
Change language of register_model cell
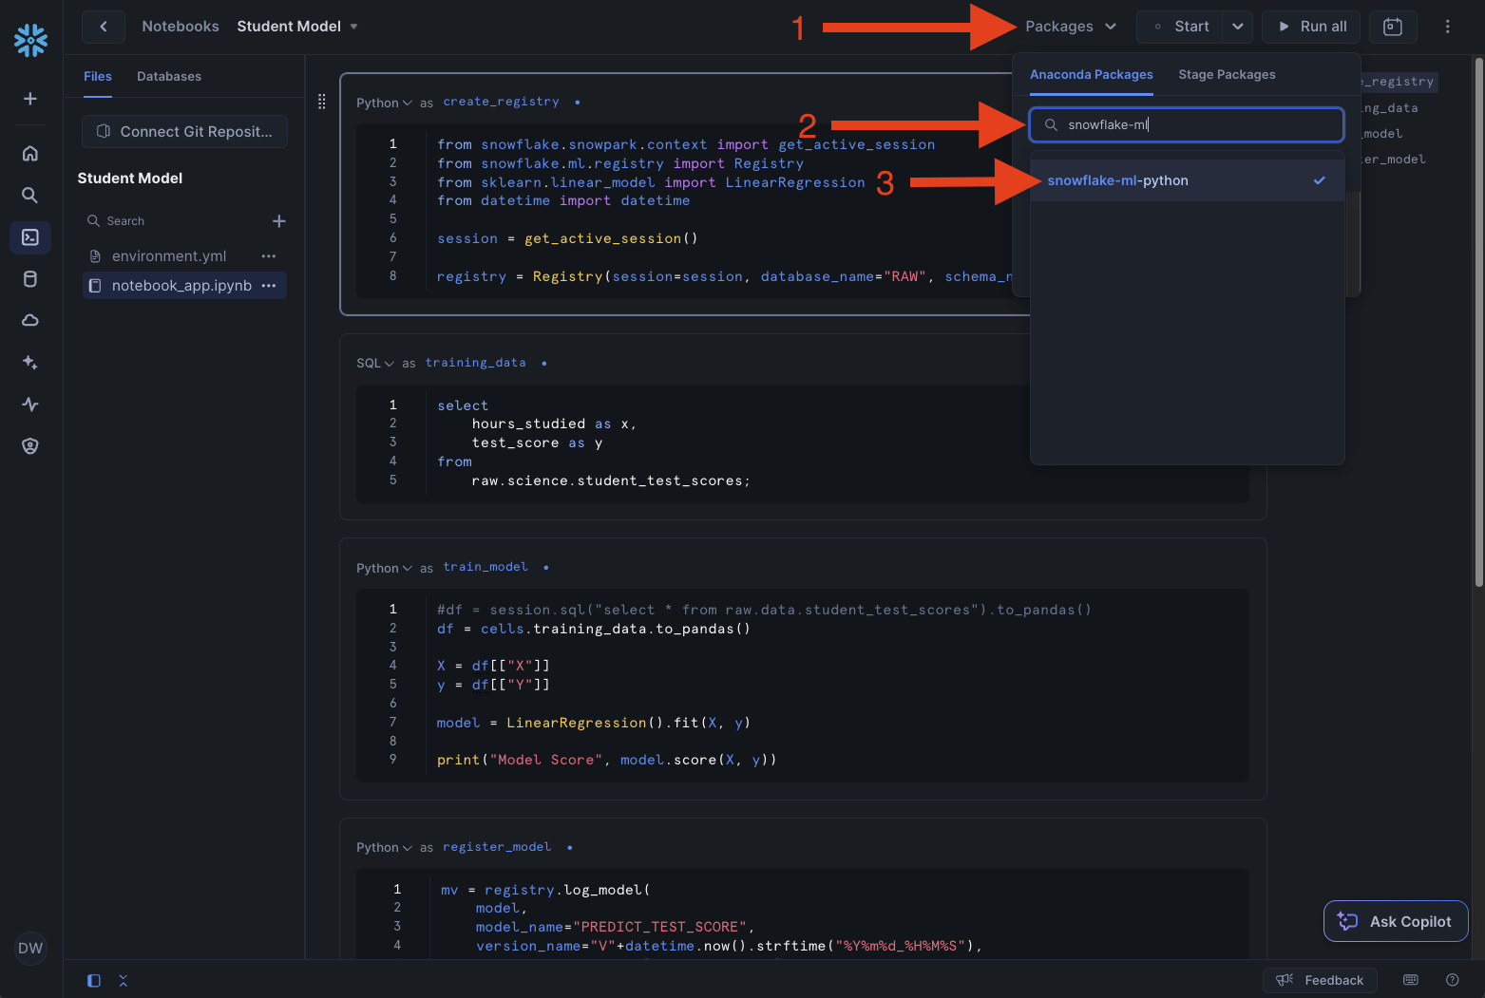384,847
